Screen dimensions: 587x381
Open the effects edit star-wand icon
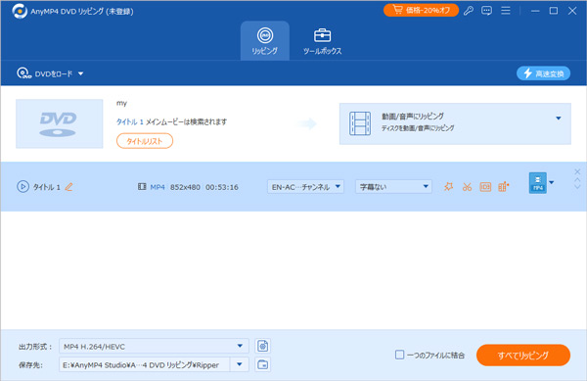click(x=448, y=186)
